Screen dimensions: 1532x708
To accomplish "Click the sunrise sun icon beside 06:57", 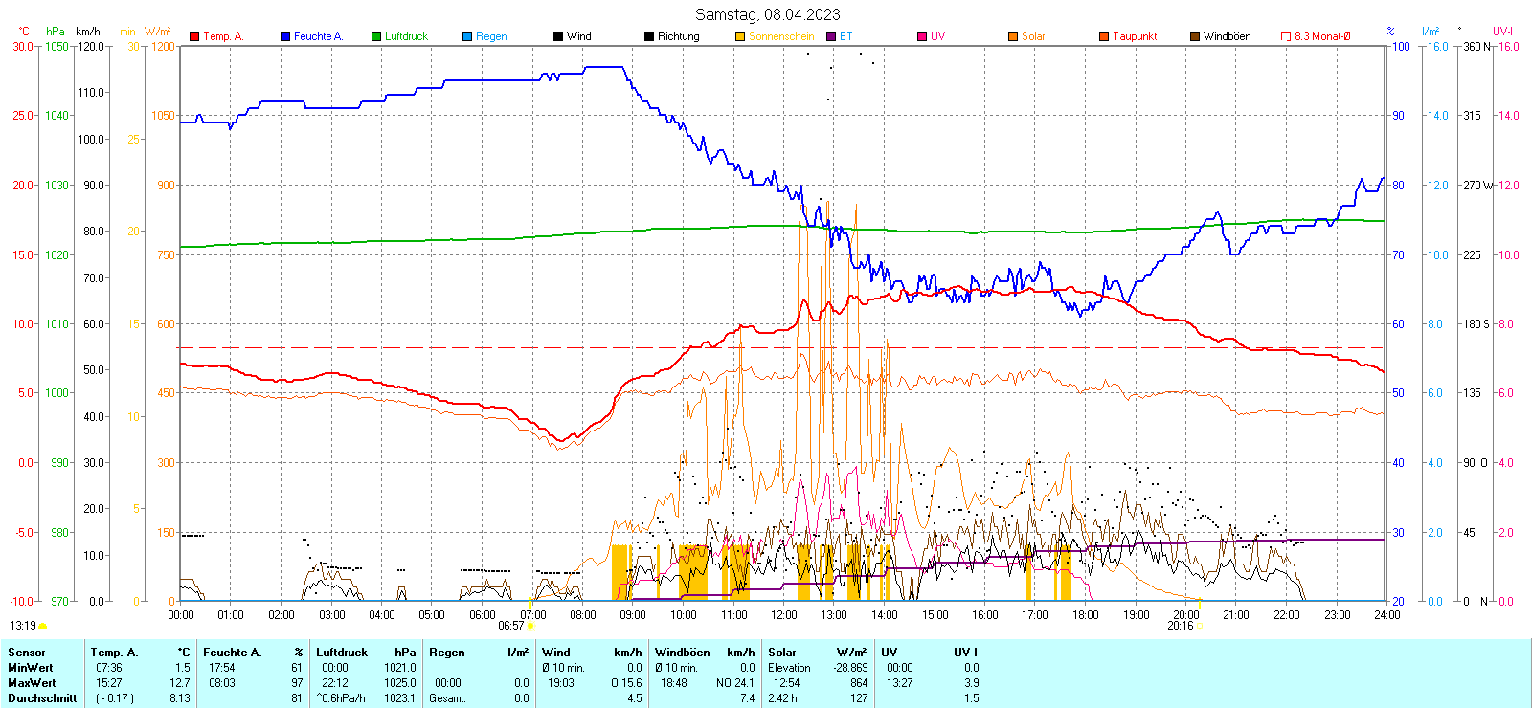I will click(531, 626).
